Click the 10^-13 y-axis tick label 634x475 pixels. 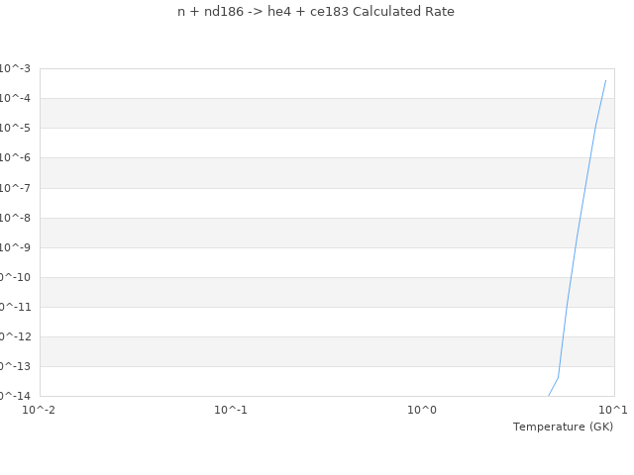pos(14,366)
